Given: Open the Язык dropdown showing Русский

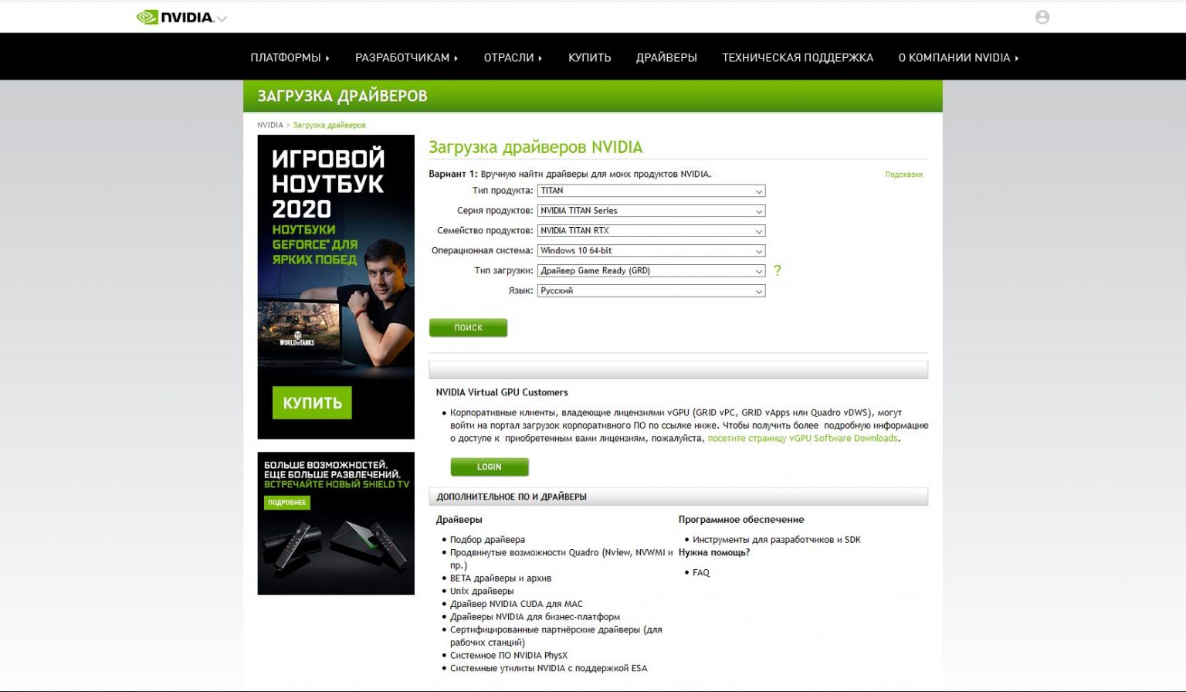Looking at the screenshot, I should pyautogui.click(x=651, y=291).
